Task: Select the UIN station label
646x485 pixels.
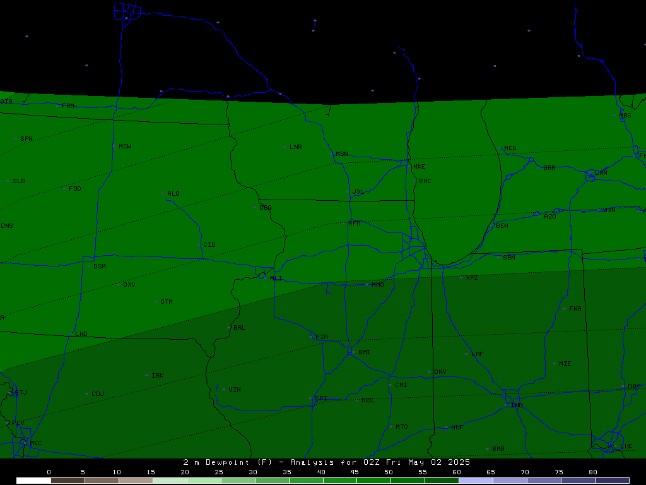Action: click(x=235, y=390)
